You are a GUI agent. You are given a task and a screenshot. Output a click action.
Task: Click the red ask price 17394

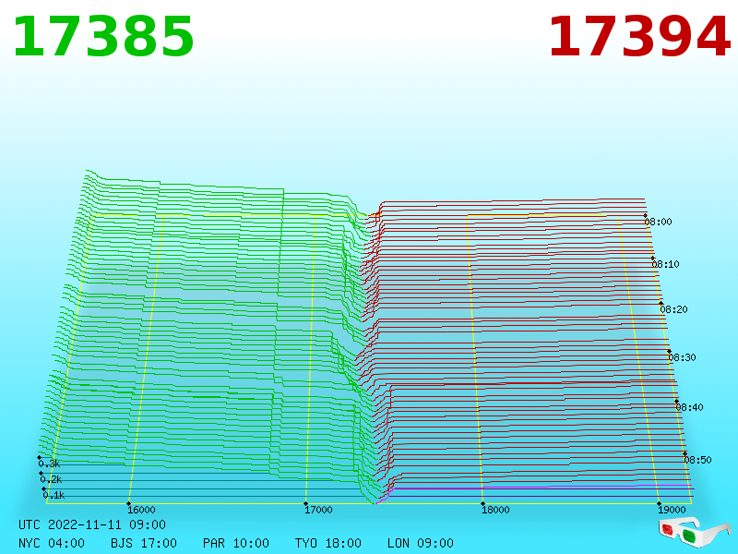click(x=639, y=37)
